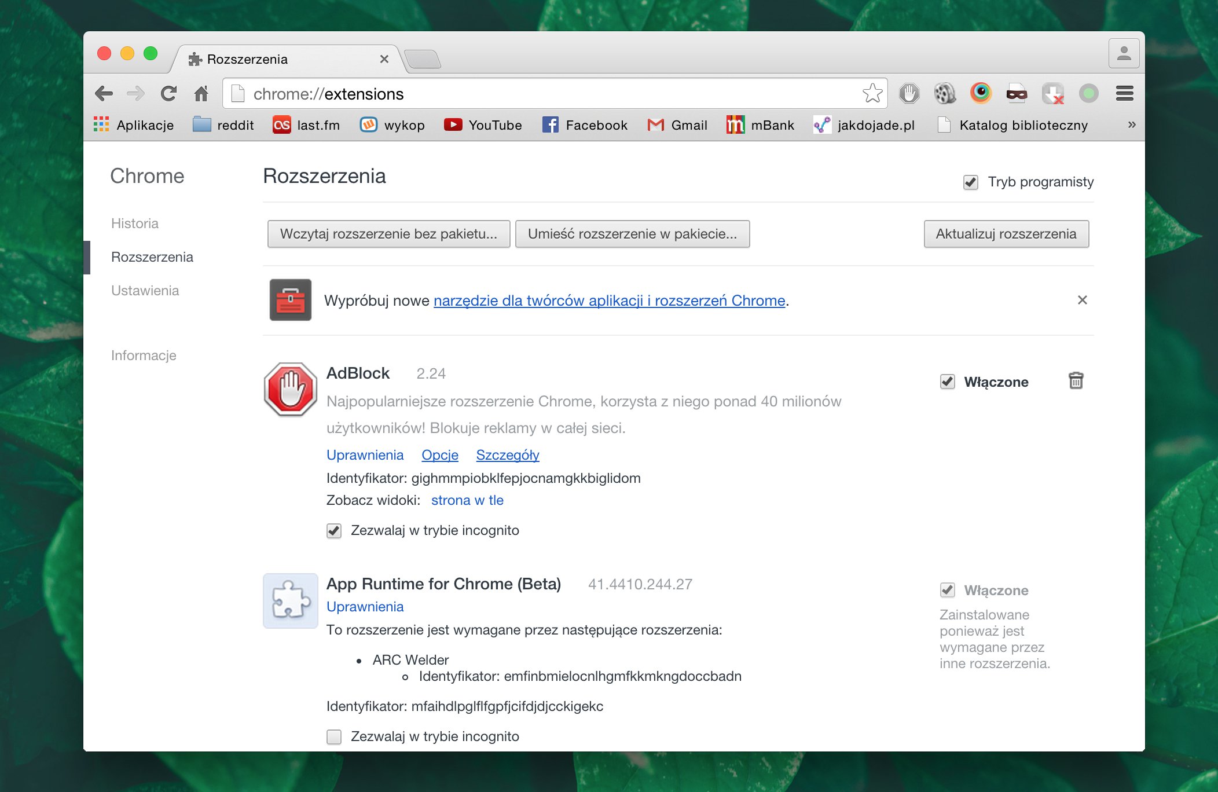
Task: Delete AdBlock using trash icon
Action: [1076, 380]
